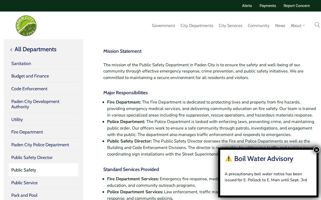Select Budget and Finance department
The height and width of the screenshot is (200, 321).
pos(43,76)
